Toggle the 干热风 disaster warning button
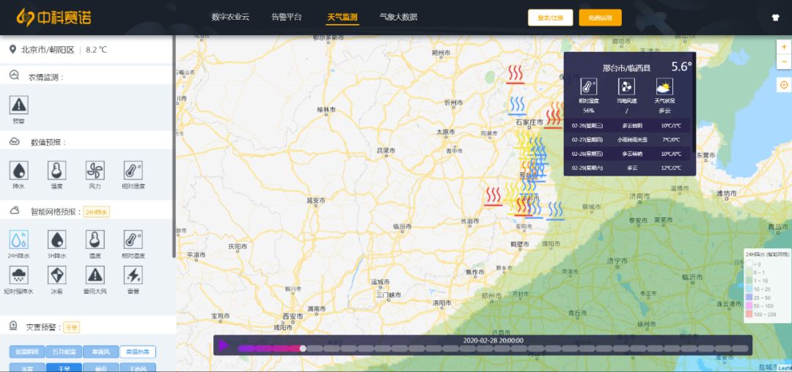792x372 pixels. [x=137, y=368]
